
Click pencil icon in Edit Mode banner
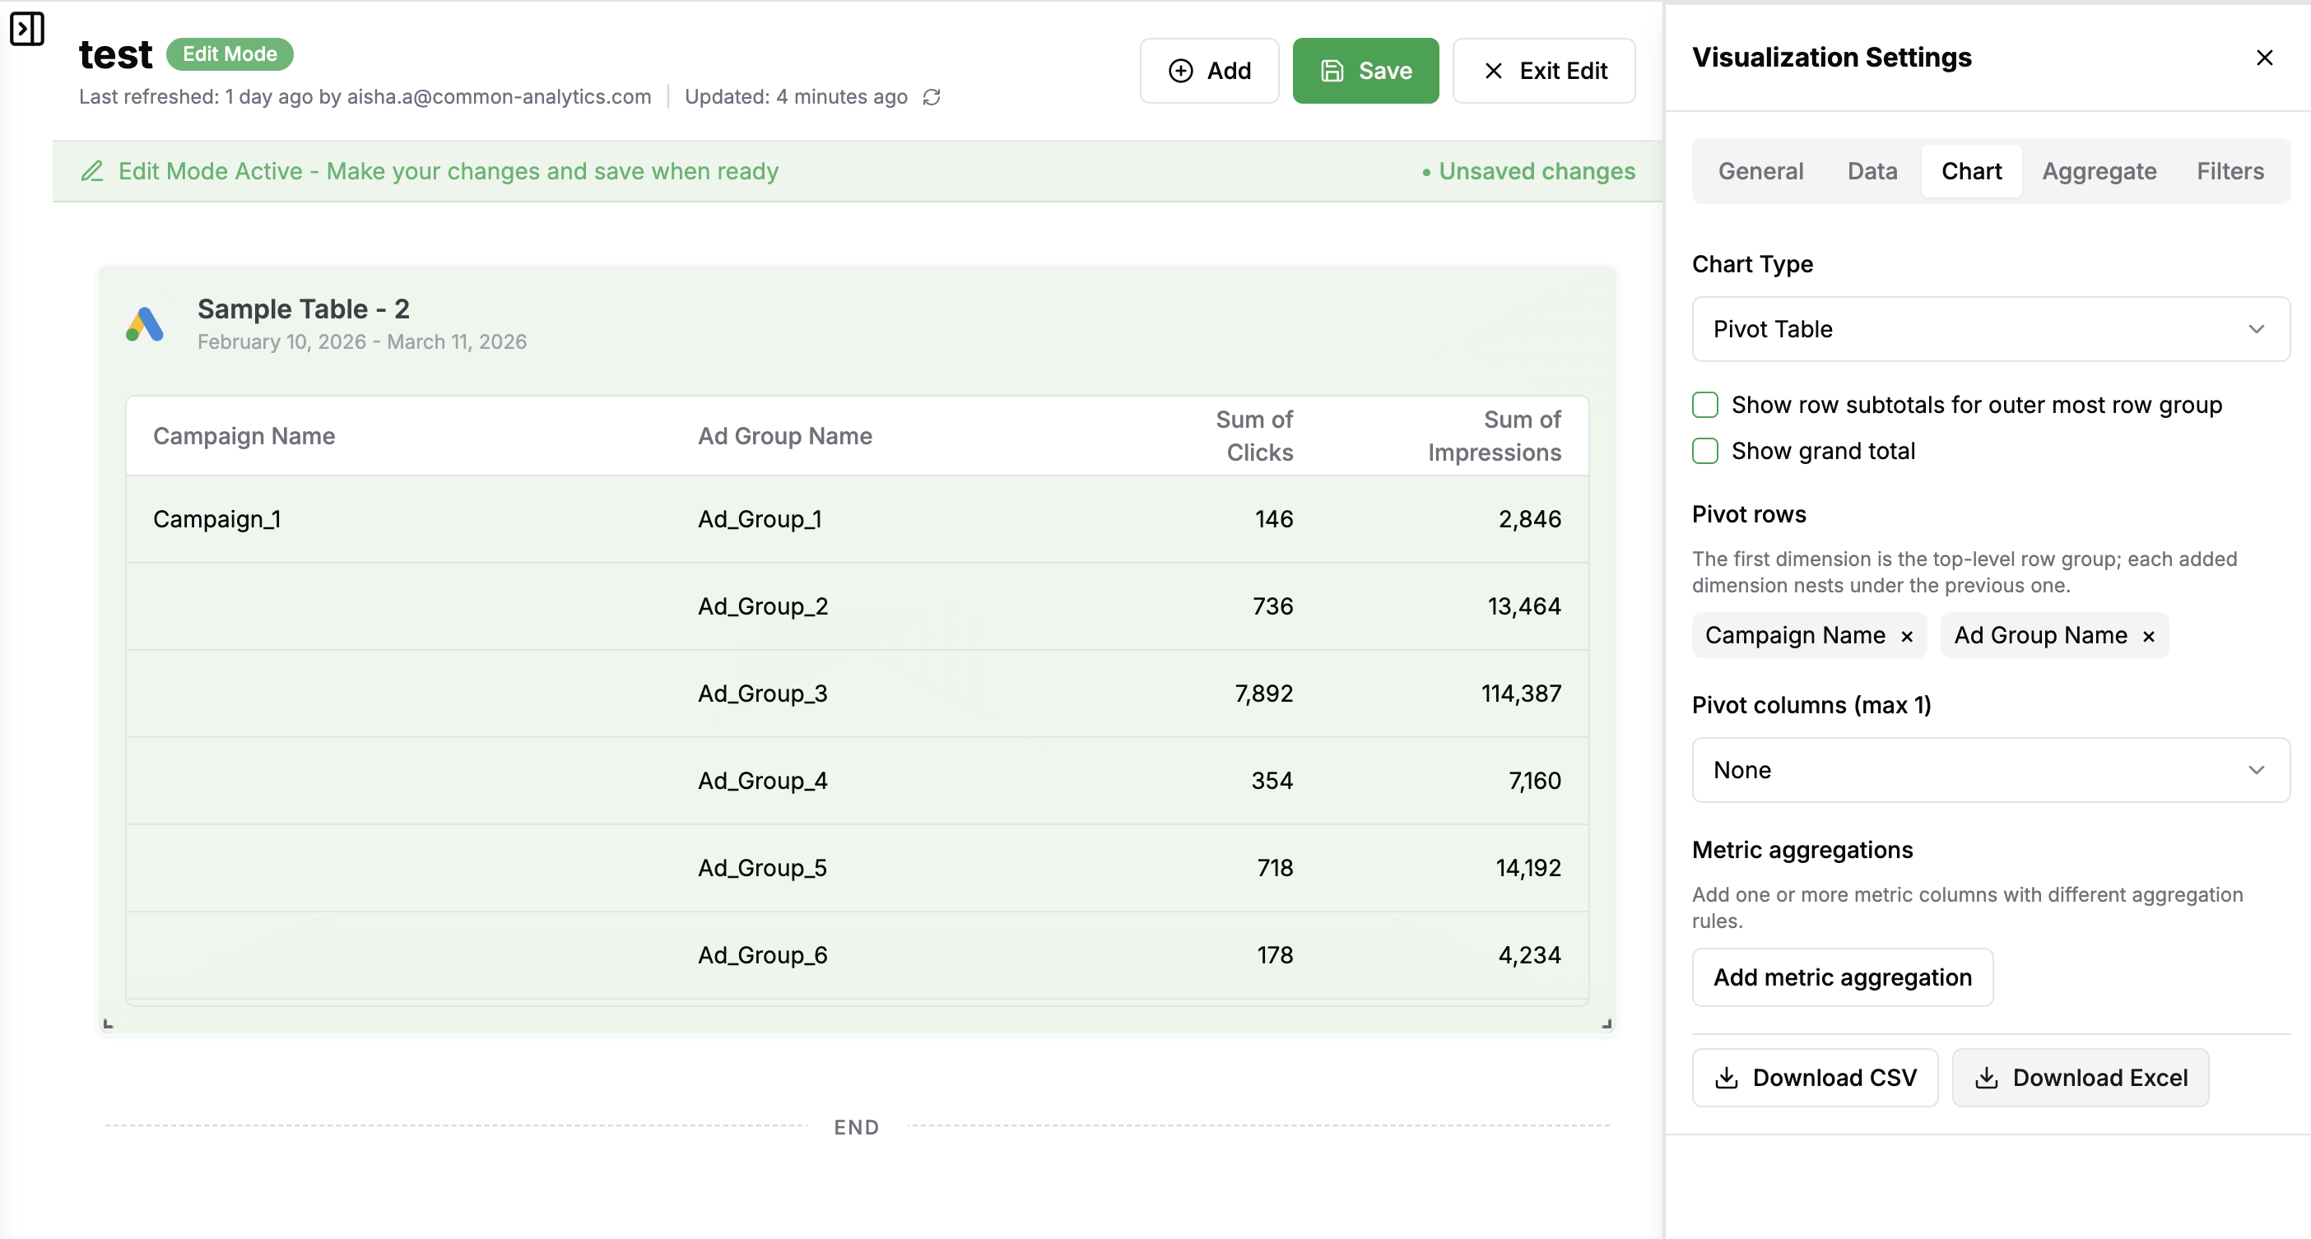pos(92,170)
